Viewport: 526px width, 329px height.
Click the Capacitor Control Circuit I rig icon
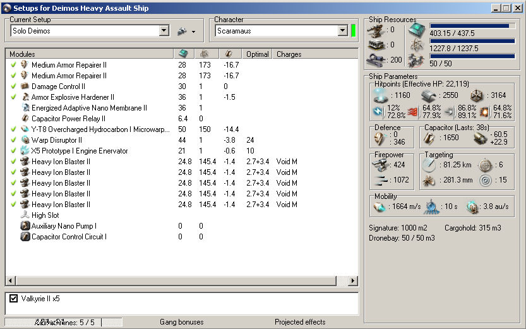pyautogui.click(x=25, y=237)
